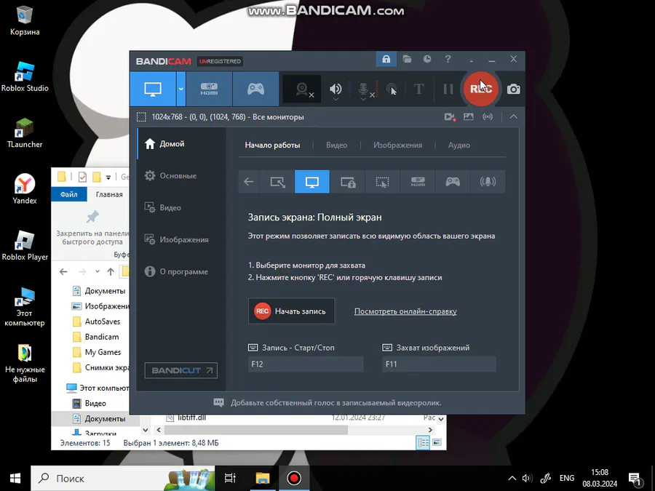Select rectangle area mode icon in strip
This screenshot has height=491, width=655.
point(277,182)
